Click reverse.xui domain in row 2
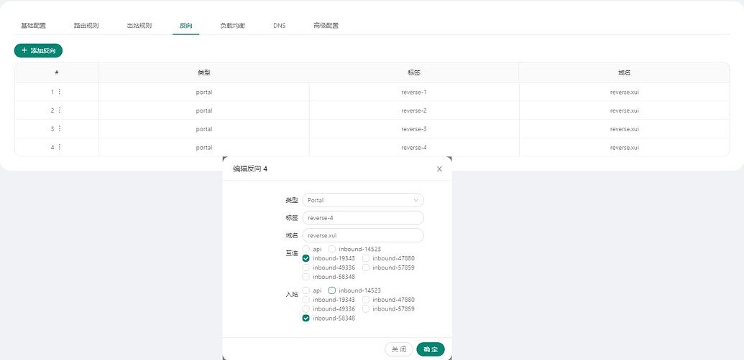The height and width of the screenshot is (360, 744). point(625,110)
